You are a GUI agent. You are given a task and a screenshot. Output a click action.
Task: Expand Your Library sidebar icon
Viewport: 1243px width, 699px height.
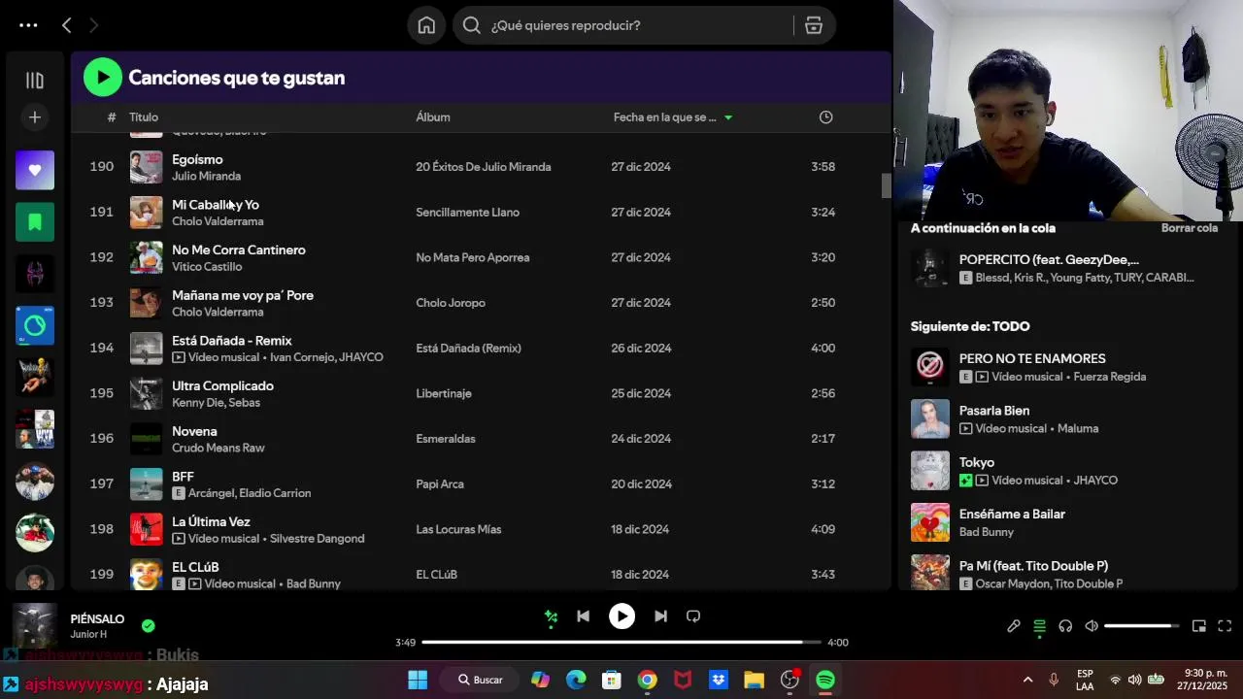[35, 81]
